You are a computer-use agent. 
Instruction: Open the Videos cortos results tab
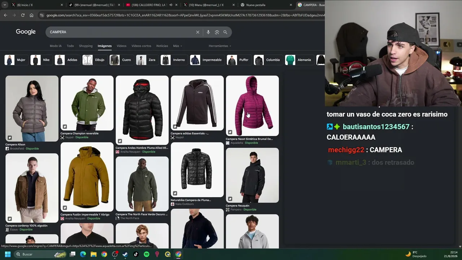pos(141,46)
